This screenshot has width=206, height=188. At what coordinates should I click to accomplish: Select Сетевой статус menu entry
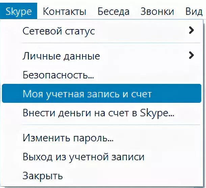coord(59,31)
